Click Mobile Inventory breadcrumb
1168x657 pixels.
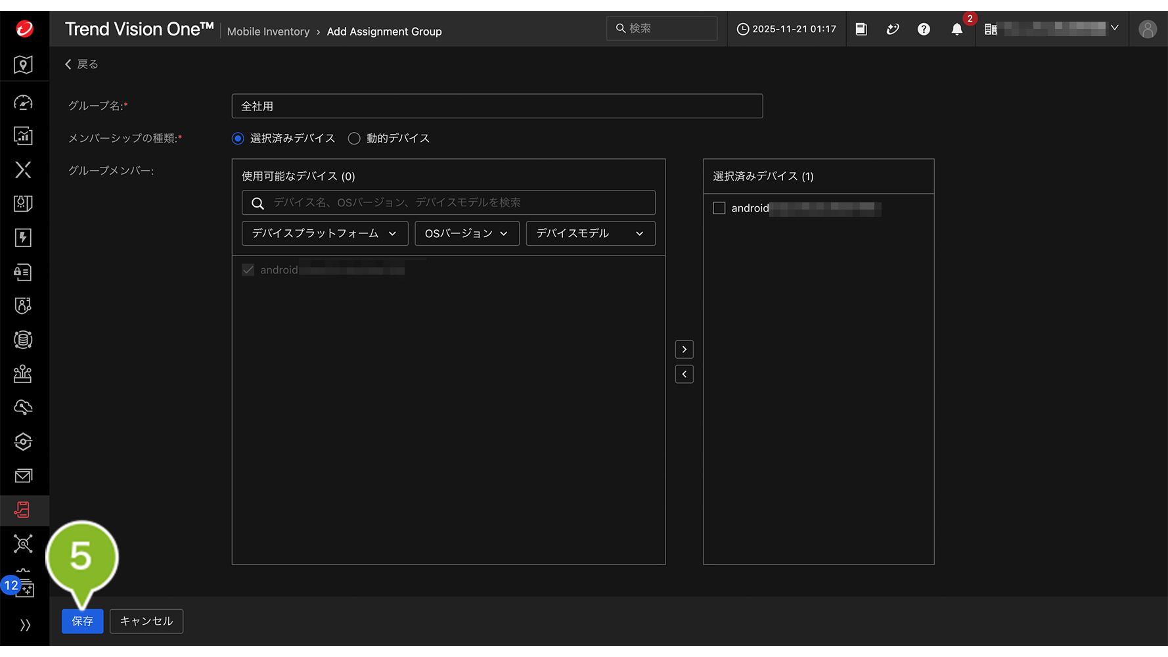(268, 32)
